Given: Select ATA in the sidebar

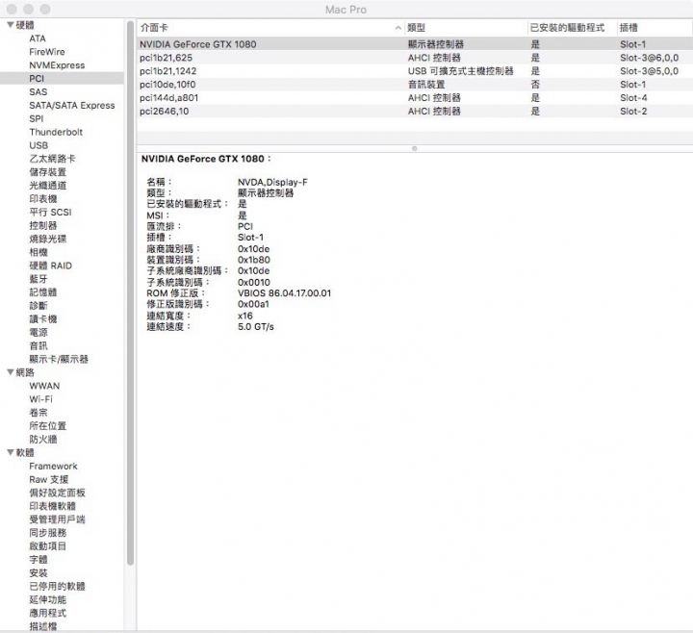Looking at the screenshot, I should click(38, 38).
